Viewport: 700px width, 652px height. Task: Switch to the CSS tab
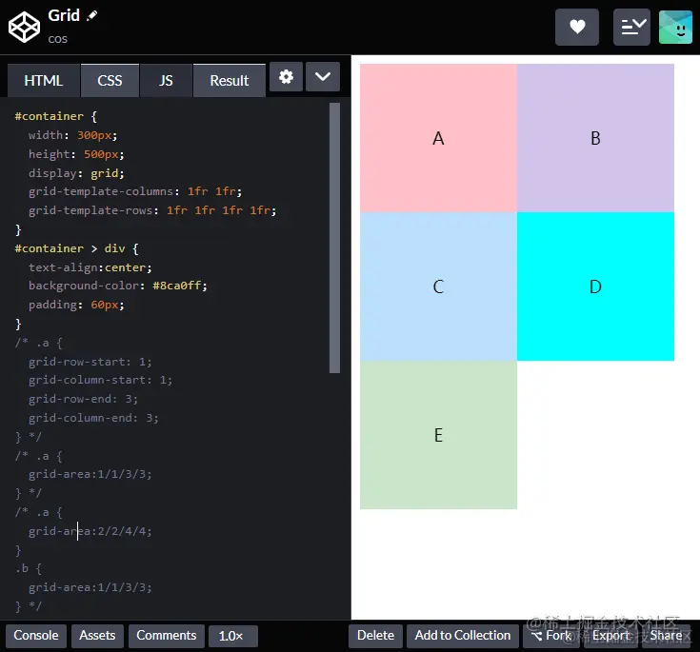(110, 81)
